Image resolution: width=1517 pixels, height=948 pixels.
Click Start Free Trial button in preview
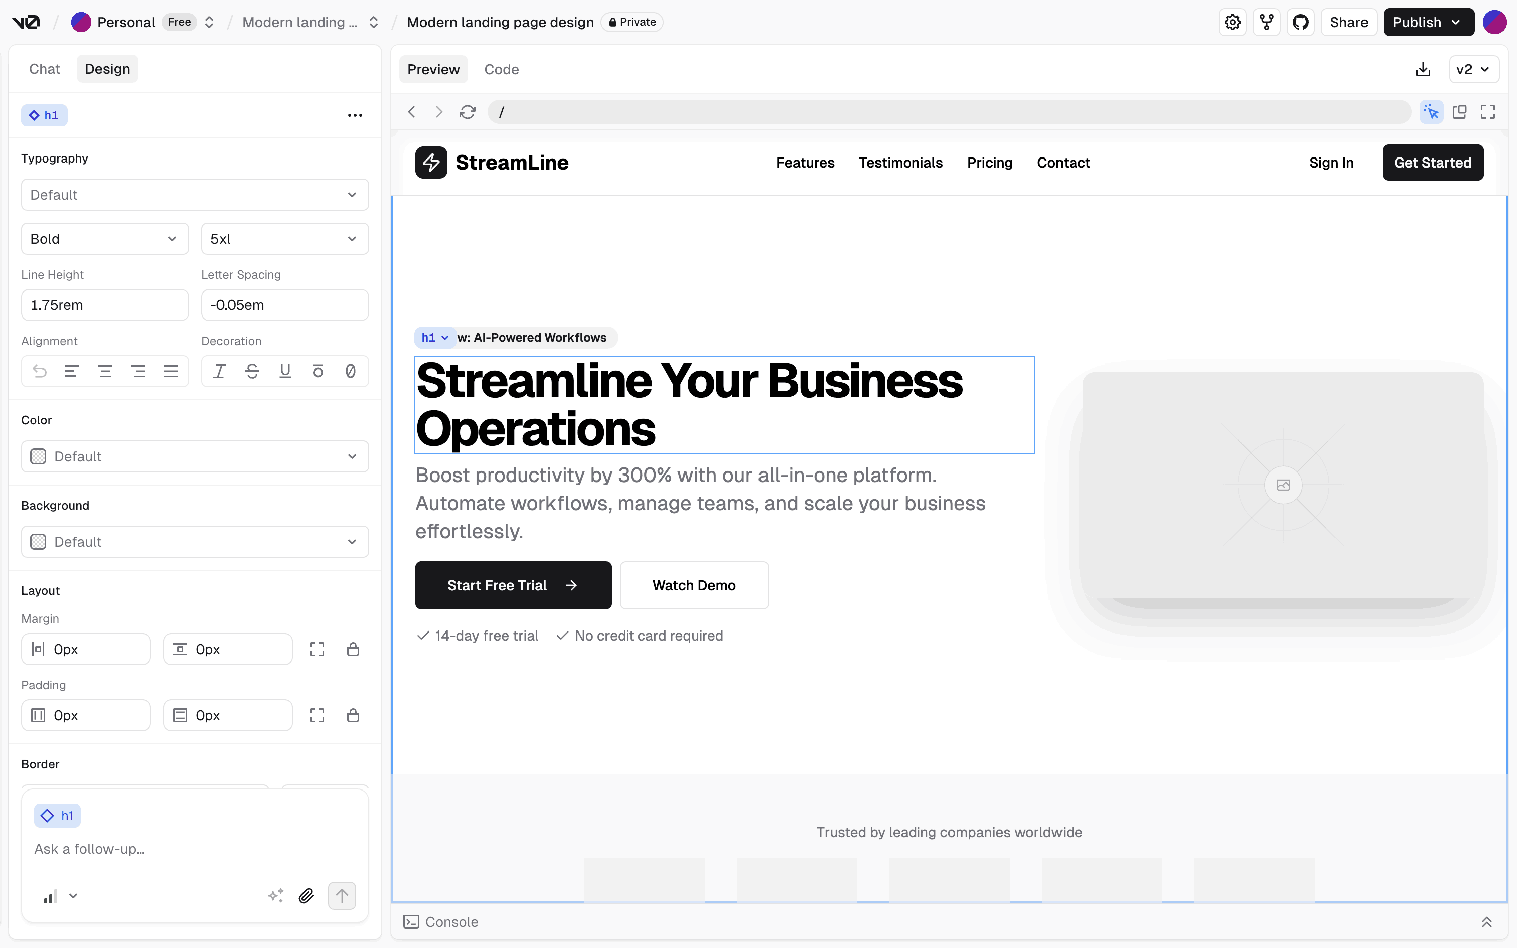513,585
